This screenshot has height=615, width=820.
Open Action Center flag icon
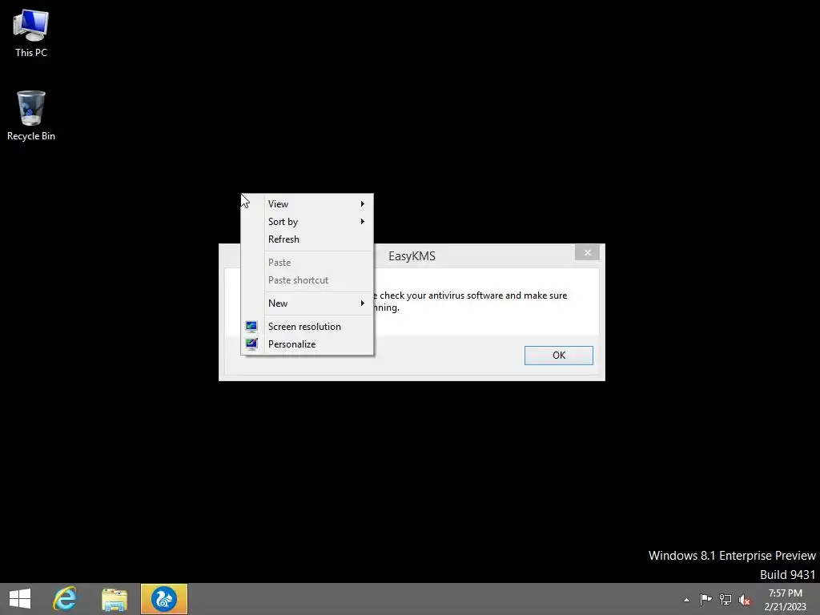705,599
